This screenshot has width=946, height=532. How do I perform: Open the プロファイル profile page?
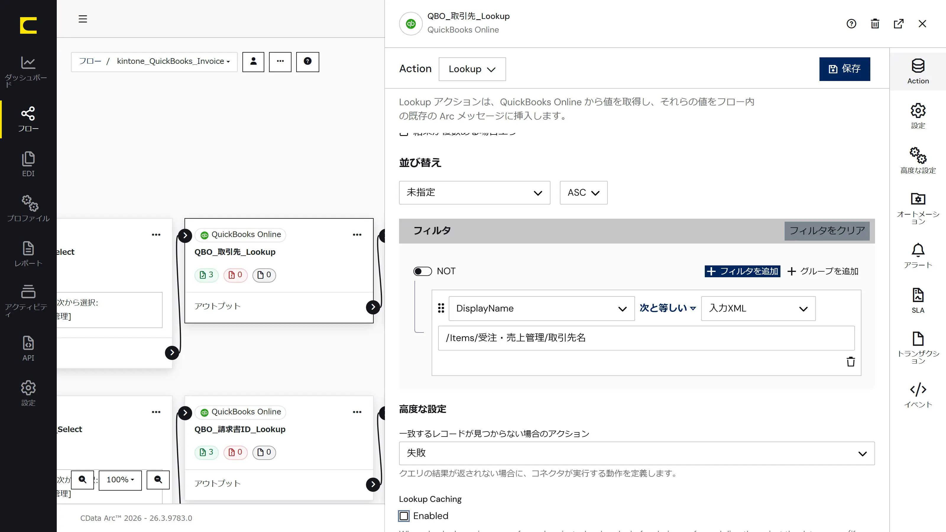click(x=28, y=209)
